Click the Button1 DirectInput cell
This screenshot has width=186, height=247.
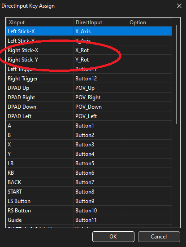(x=100, y=126)
